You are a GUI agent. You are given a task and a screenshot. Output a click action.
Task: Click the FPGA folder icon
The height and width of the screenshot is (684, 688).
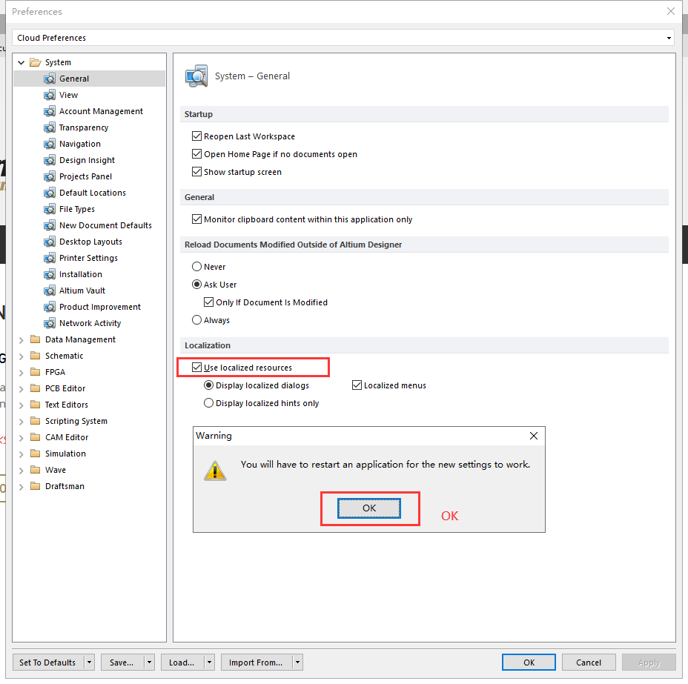(35, 372)
